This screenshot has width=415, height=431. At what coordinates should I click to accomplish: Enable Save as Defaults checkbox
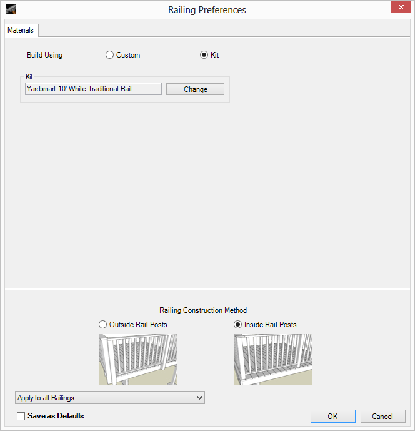point(21,416)
